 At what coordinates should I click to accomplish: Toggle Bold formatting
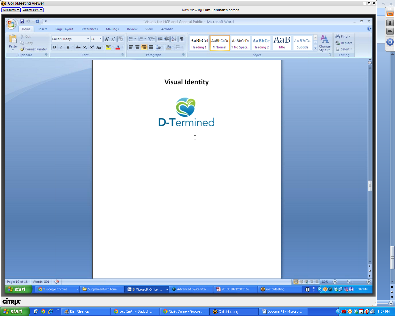tap(55, 47)
